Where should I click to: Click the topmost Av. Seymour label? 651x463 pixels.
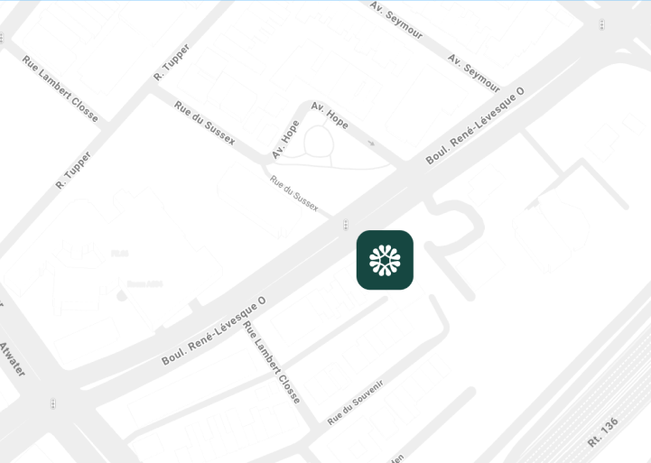click(x=396, y=20)
